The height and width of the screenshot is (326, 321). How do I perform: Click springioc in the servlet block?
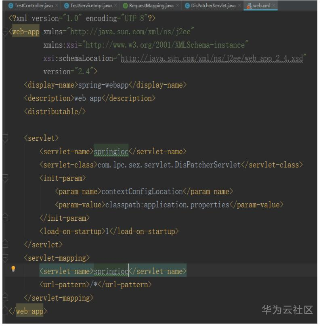coord(111,152)
